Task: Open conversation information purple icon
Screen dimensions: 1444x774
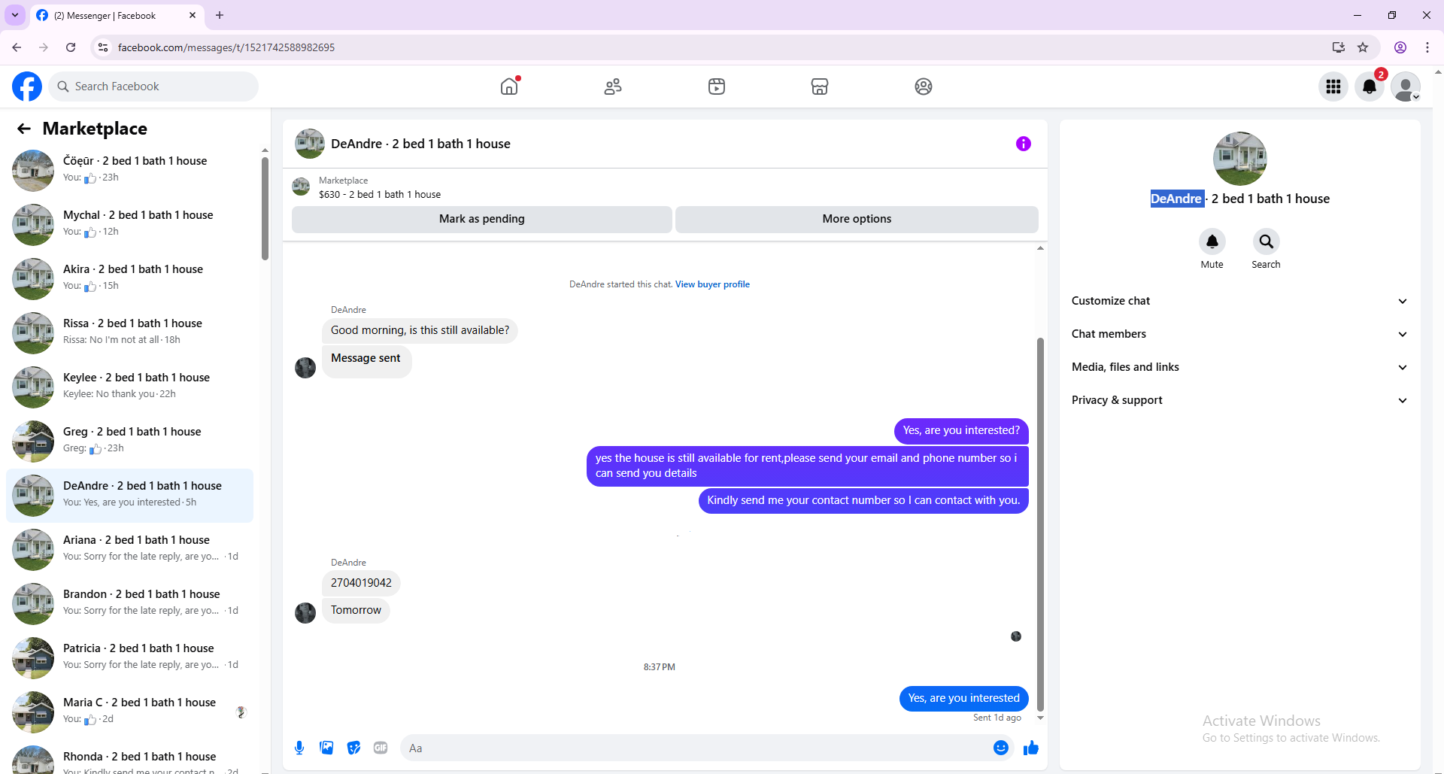Action: tap(1024, 144)
